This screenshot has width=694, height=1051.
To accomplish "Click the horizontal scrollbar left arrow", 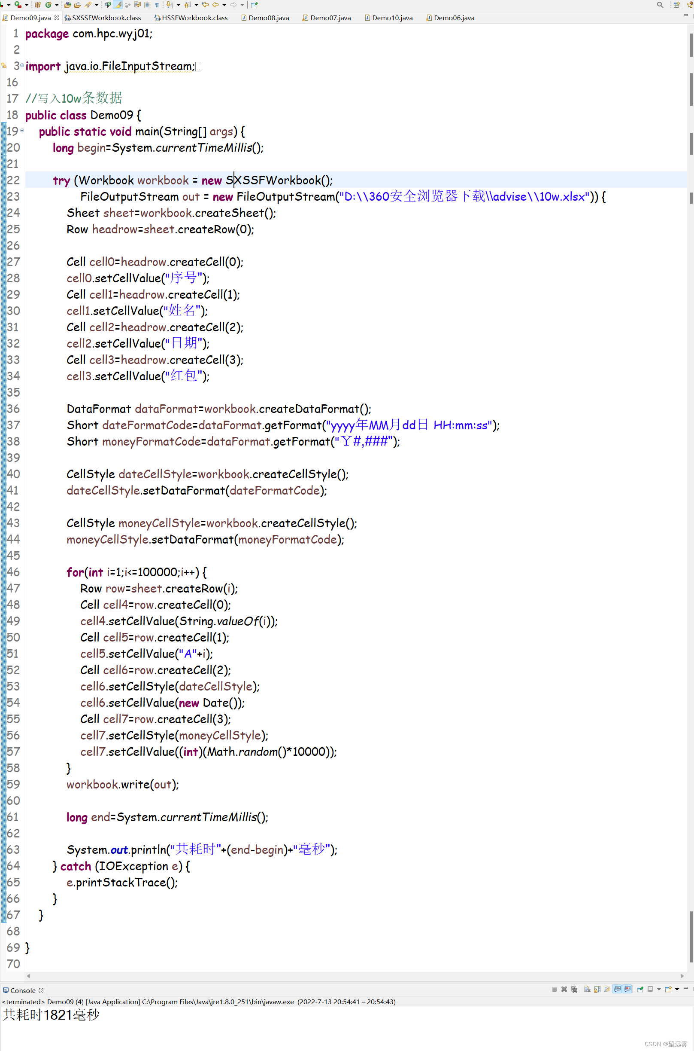I will [x=28, y=976].
